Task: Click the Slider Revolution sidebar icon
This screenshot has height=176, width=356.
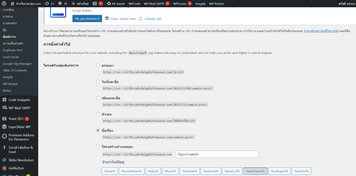Action: (x=4, y=160)
